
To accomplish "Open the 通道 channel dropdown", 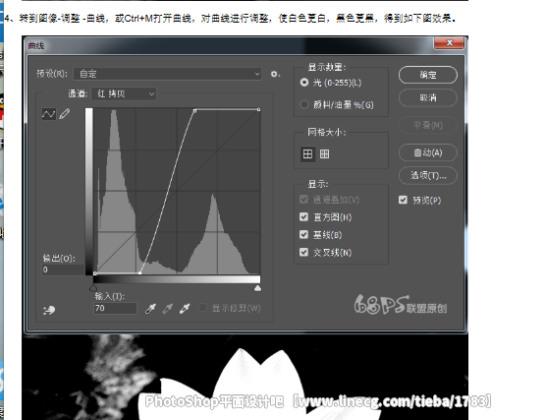I will tap(124, 93).
